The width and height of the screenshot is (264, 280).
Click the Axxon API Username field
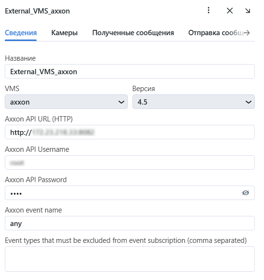point(130,162)
